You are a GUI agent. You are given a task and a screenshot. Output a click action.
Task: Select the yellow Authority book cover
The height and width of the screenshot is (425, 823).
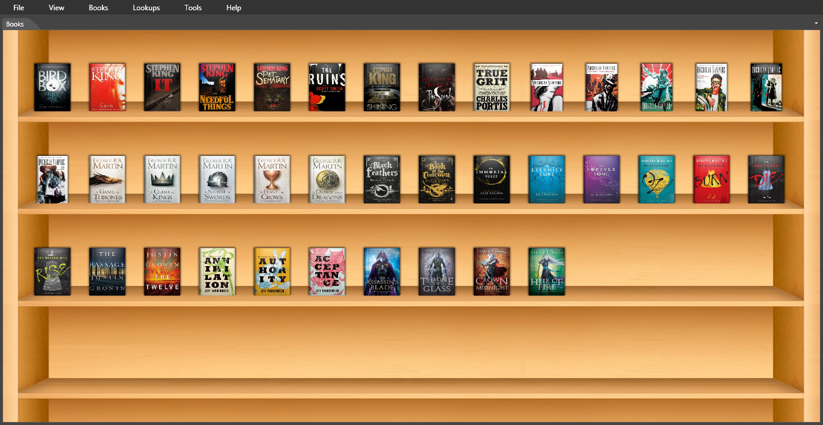point(272,271)
